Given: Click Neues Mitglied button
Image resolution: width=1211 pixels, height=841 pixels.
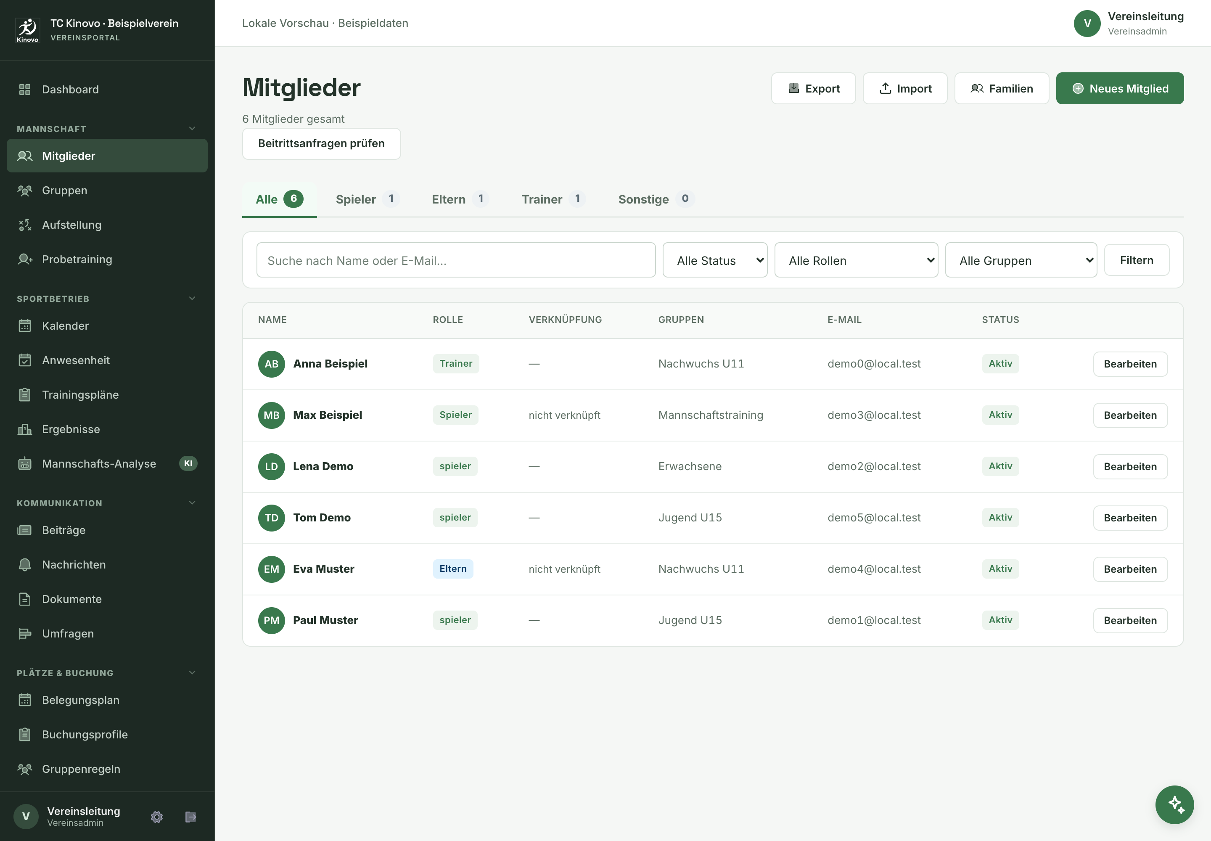Looking at the screenshot, I should (1119, 89).
